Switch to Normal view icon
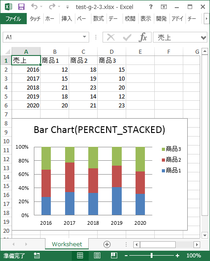The width and height of the screenshot is (210, 261). (80, 255)
